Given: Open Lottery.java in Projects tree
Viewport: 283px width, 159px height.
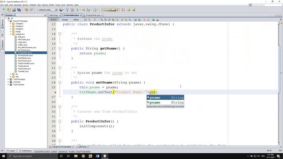Looking at the screenshot, I should [x=23, y=45].
